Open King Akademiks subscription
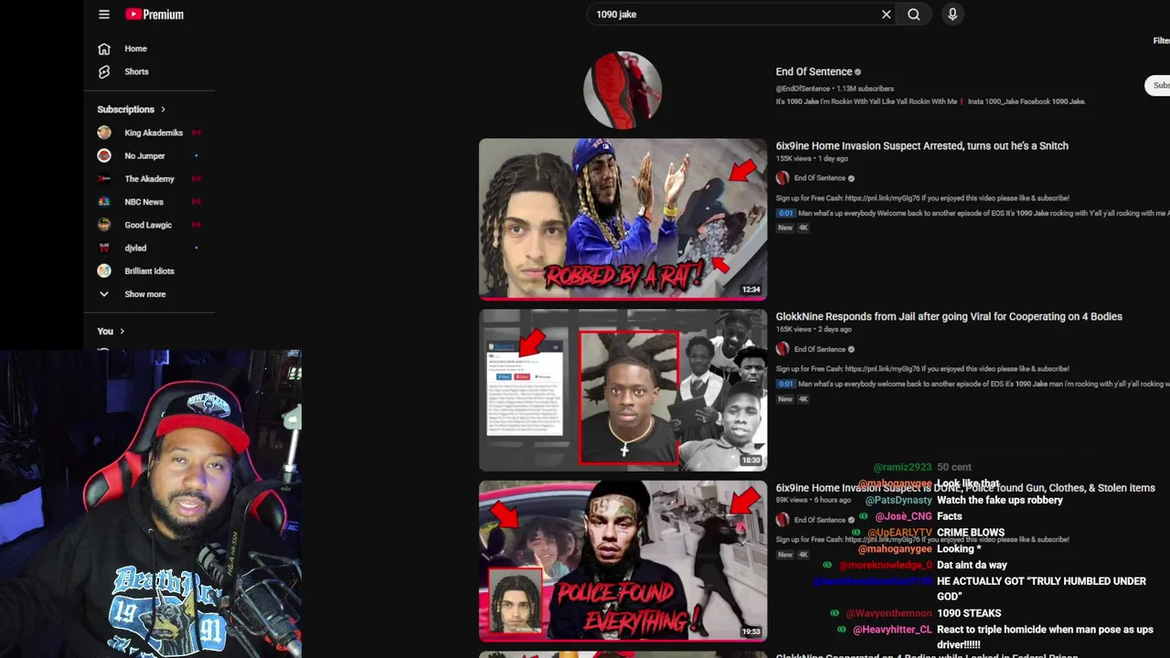 pyautogui.click(x=153, y=133)
